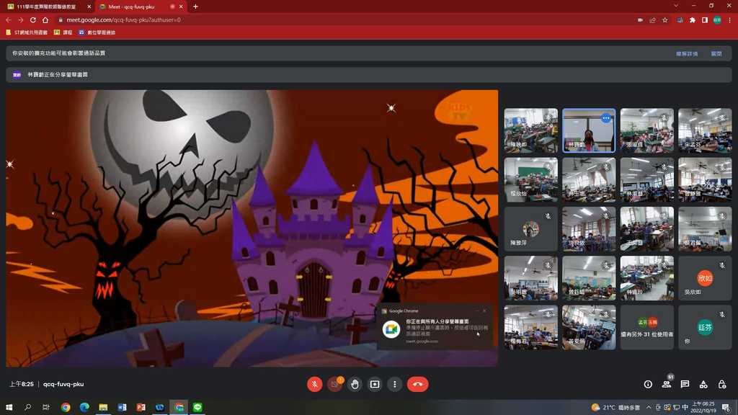
Task: Close the Meet - qcq-fuvq-pku tab
Action: point(181,6)
